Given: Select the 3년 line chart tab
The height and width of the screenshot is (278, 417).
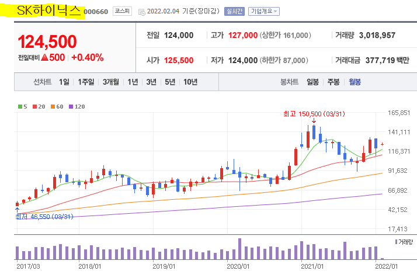Looking at the screenshot, I should [x=151, y=82].
